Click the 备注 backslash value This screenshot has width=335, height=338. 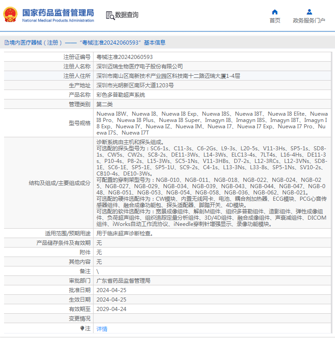(x=98, y=271)
